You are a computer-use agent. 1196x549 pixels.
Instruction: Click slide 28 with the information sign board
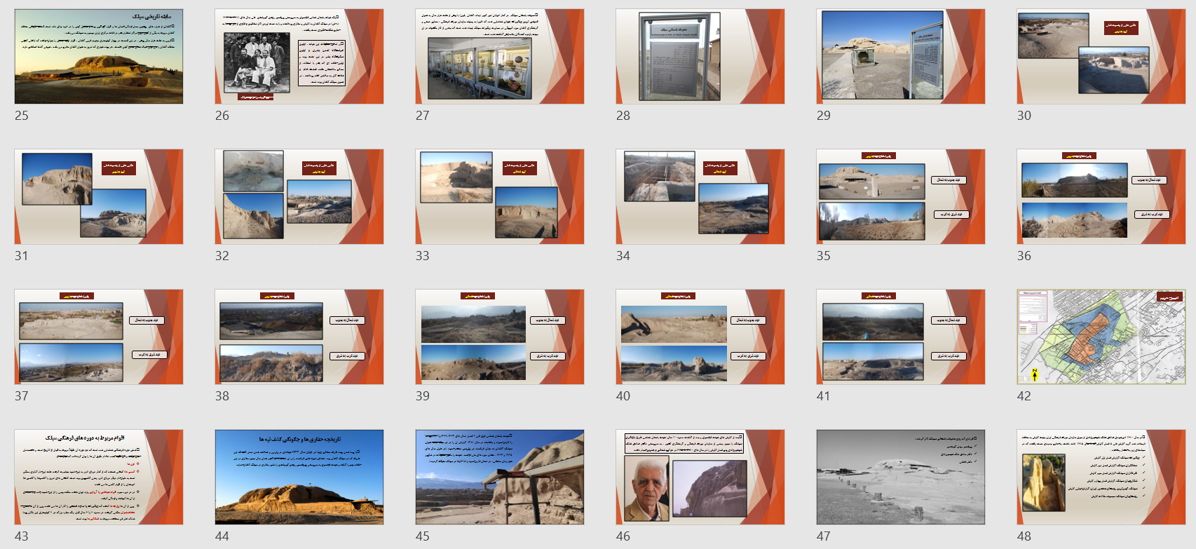pos(700,57)
